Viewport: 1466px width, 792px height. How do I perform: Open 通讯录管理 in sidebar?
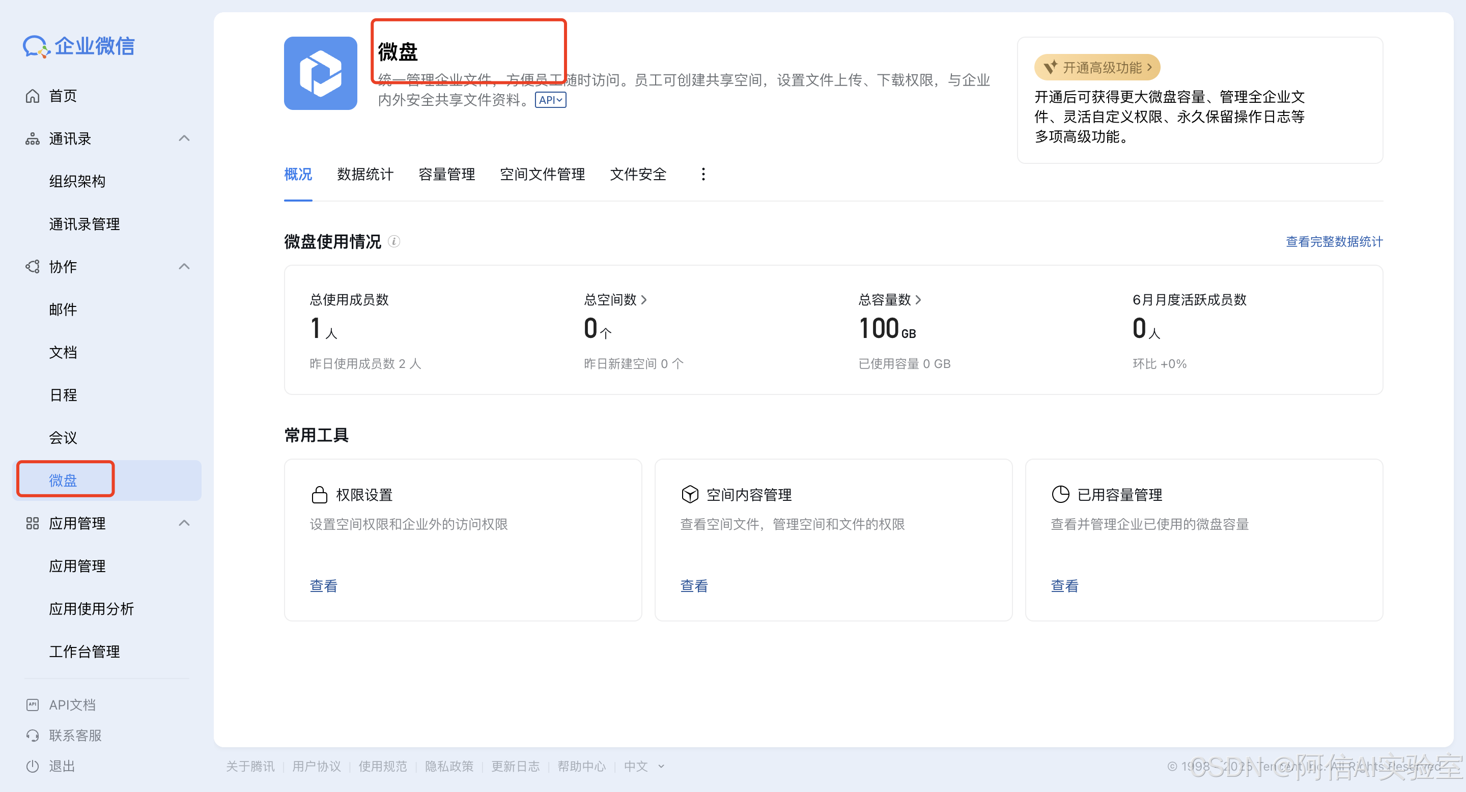tap(84, 224)
